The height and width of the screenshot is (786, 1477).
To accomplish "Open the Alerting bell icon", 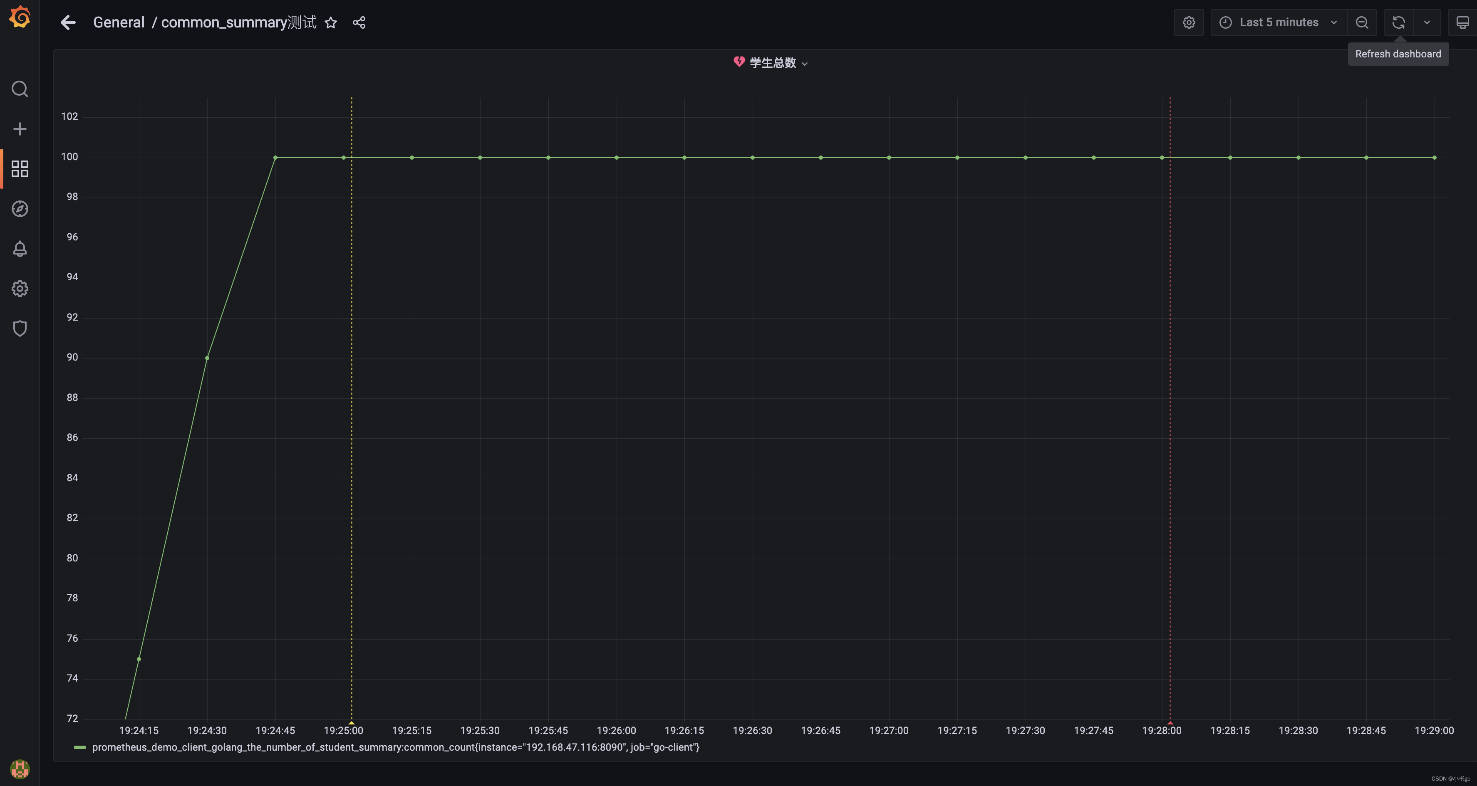I will tap(20, 249).
